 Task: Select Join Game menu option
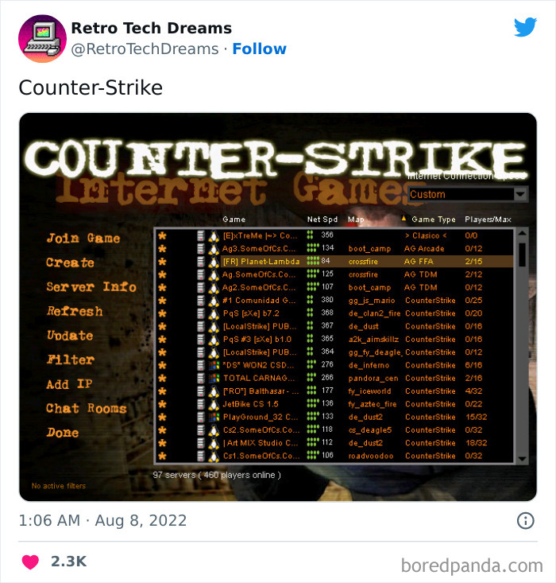(83, 238)
